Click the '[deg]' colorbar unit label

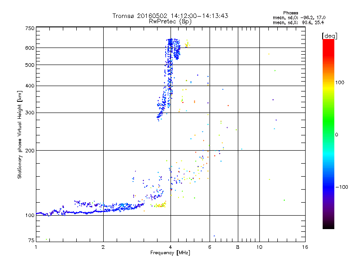click(329, 36)
